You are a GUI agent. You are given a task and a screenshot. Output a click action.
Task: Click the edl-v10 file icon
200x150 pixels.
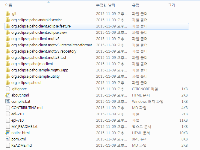(8, 114)
